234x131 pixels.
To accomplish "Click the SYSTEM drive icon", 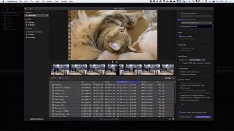I will 27,25.
